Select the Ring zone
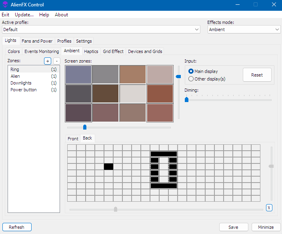282x234 pixels. (x=34, y=69)
